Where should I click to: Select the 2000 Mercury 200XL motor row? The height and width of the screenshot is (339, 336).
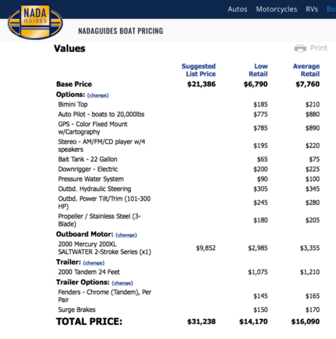[188, 248]
